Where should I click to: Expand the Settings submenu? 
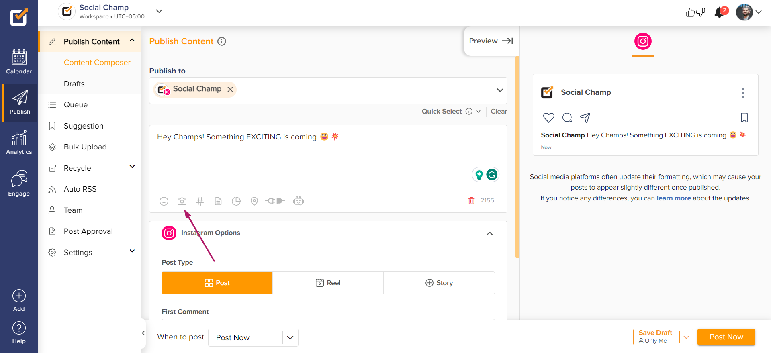132,251
